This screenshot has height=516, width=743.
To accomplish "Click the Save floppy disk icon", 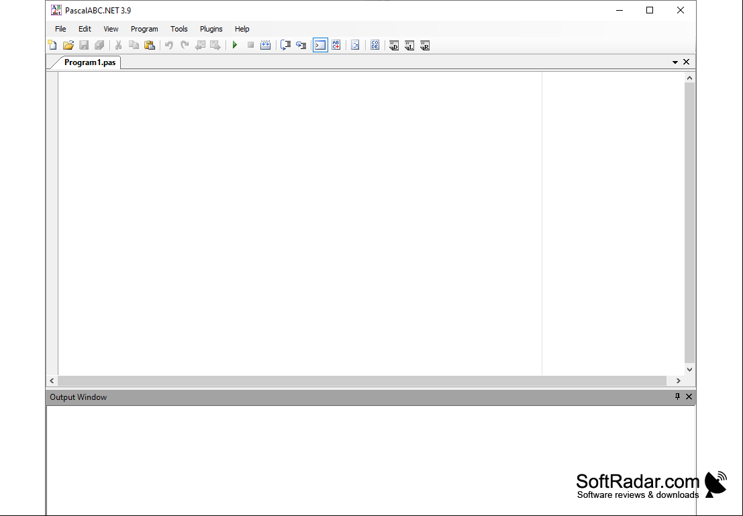I will [84, 45].
